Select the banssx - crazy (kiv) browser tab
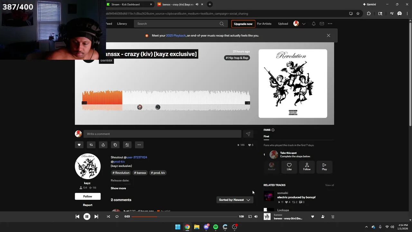The image size is (412, 232). (180, 4)
